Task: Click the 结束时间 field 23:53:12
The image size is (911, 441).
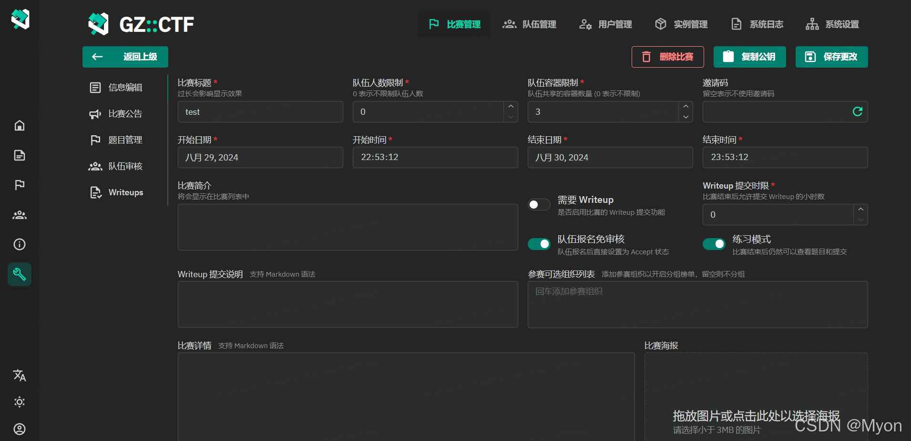Action: 785,157
